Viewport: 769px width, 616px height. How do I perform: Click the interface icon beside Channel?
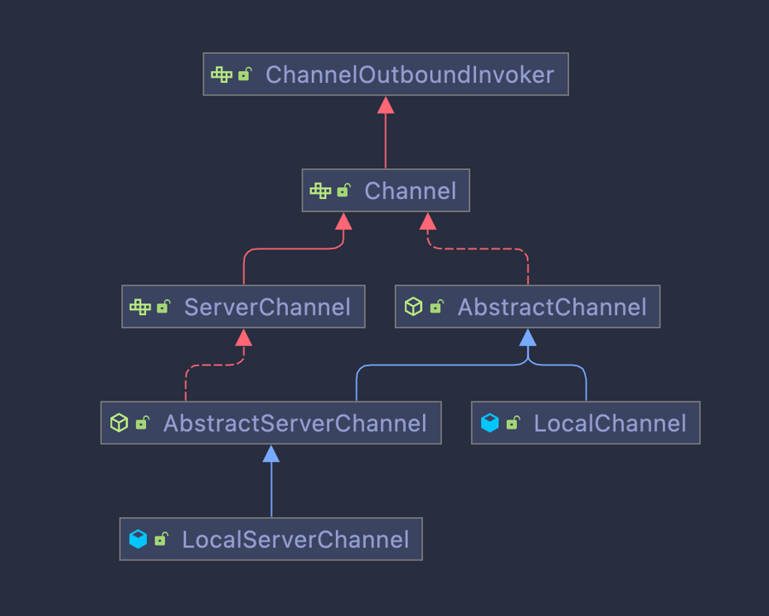coord(320,191)
